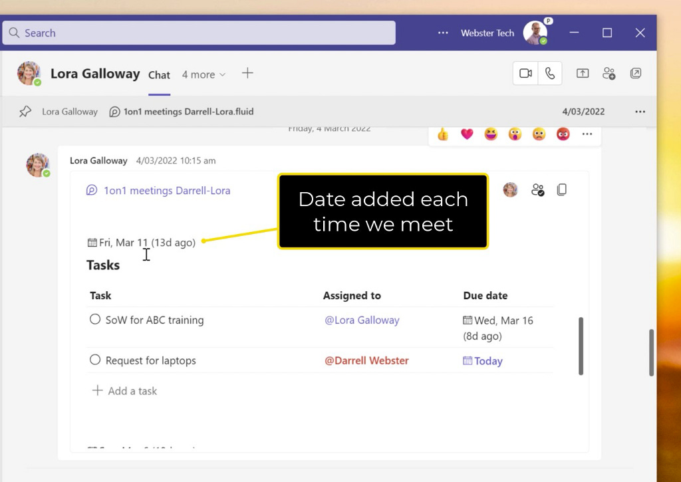
Task: Click the chat pane scrollbar
Action: pos(652,352)
